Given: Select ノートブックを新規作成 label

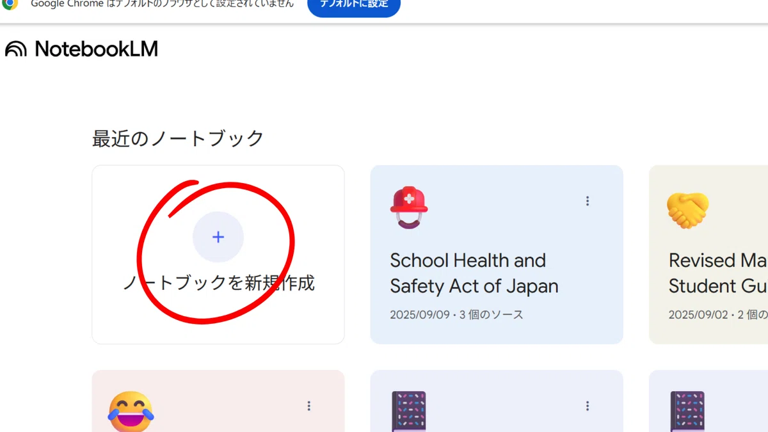Looking at the screenshot, I should coord(219,282).
